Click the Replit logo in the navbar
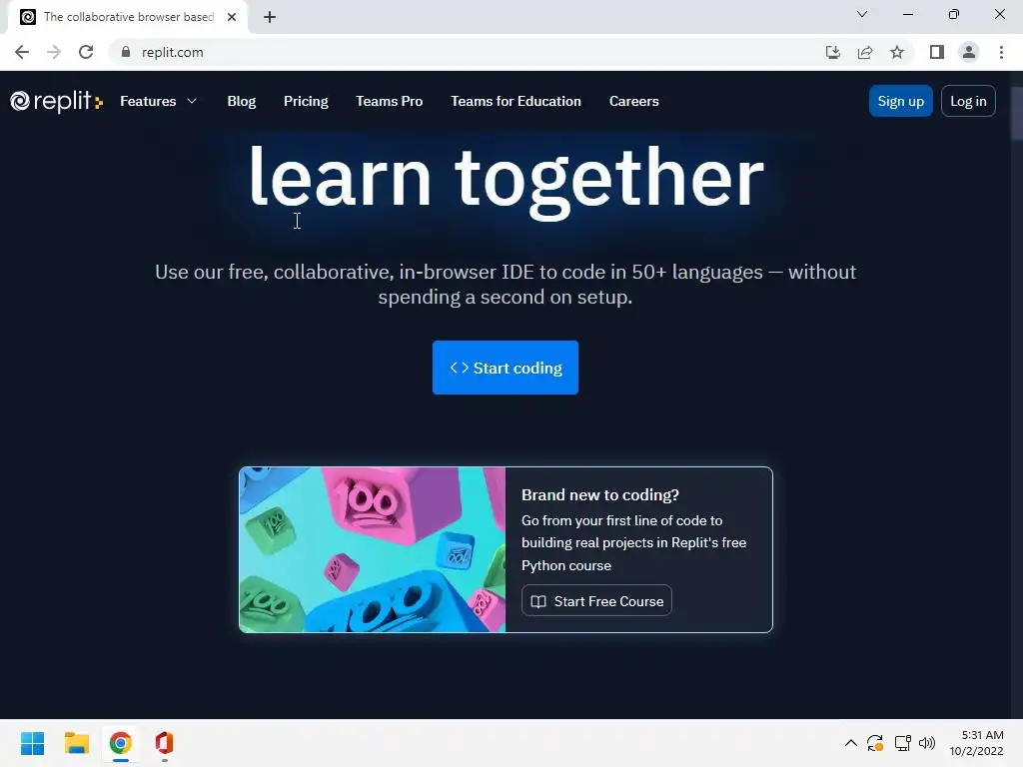This screenshot has height=767, width=1023. pos(56,101)
